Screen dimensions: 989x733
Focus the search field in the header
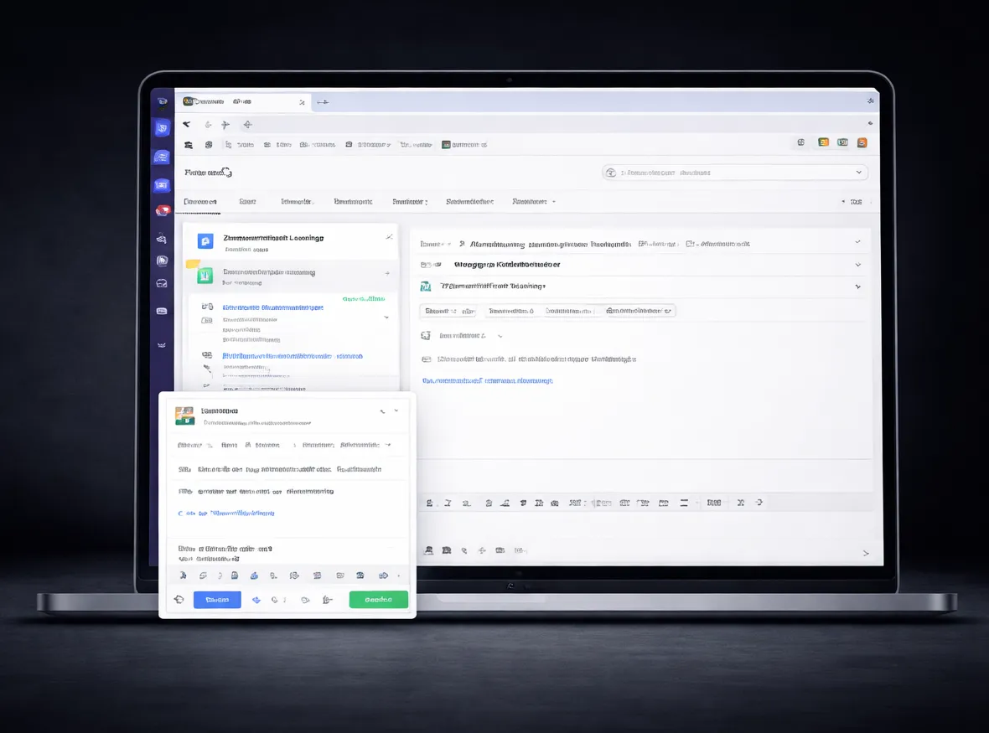(735, 173)
